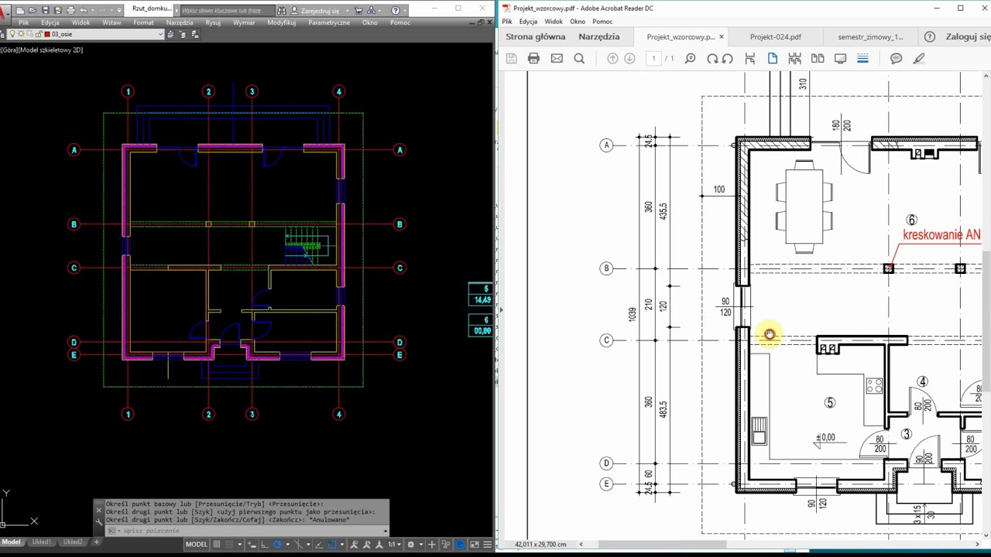
Task: Expand workspace switching gear arrow
Action: pos(421,544)
